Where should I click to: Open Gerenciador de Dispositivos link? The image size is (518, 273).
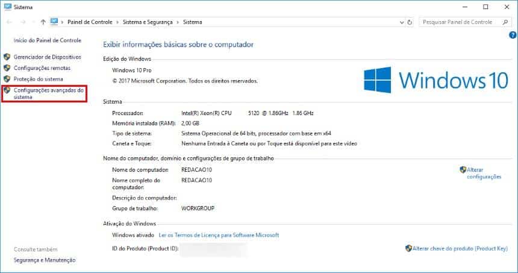pyautogui.click(x=47, y=57)
